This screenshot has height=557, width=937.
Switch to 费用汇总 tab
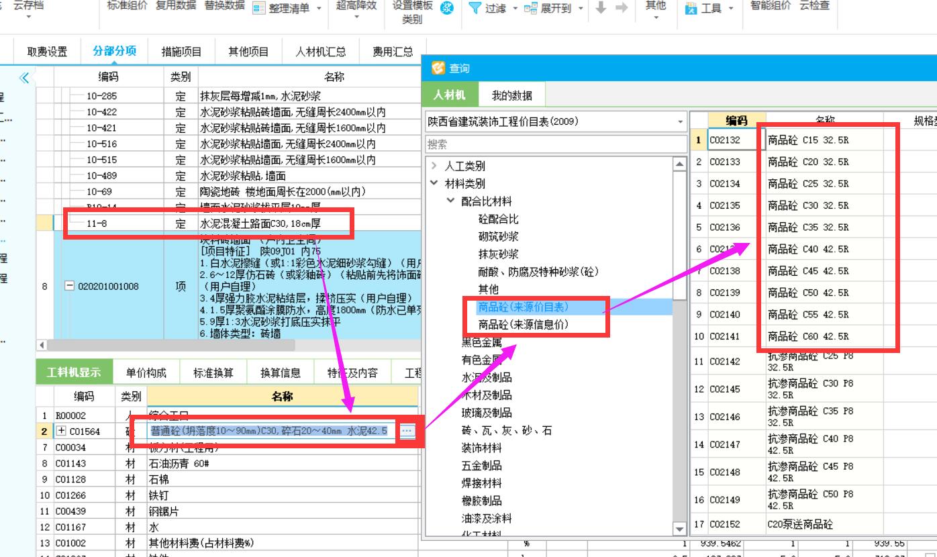393,52
